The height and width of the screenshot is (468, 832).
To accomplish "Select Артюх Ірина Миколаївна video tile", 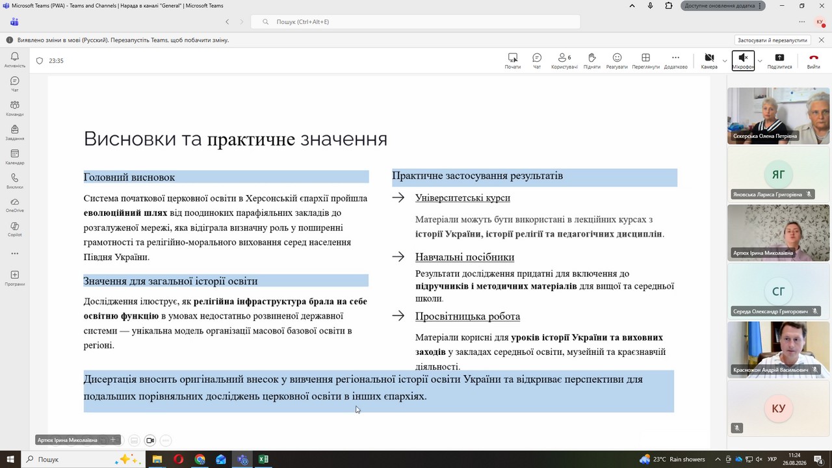I will [778, 233].
